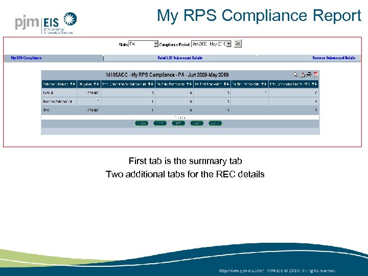This screenshot has width=368, height=276.
Task: Click the goto page button
Action: point(178,123)
